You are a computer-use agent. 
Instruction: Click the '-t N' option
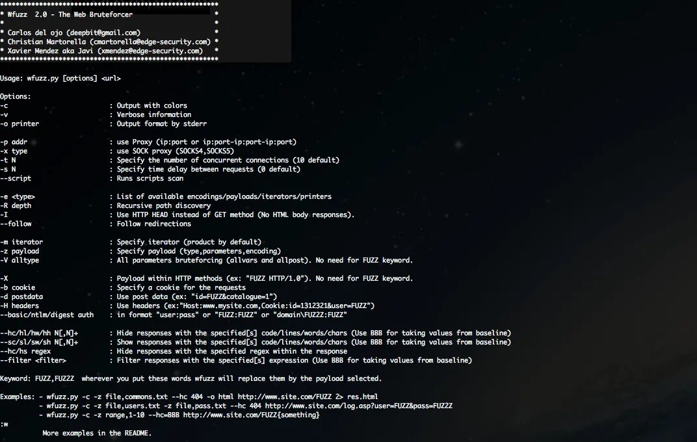[x=8, y=160]
